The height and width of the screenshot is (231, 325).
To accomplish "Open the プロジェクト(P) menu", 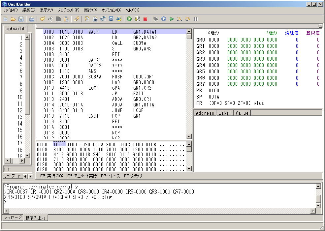I will click(x=68, y=10).
